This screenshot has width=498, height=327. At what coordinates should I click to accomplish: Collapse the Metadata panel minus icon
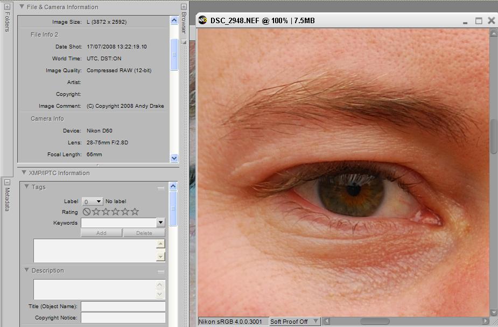(x=7, y=182)
